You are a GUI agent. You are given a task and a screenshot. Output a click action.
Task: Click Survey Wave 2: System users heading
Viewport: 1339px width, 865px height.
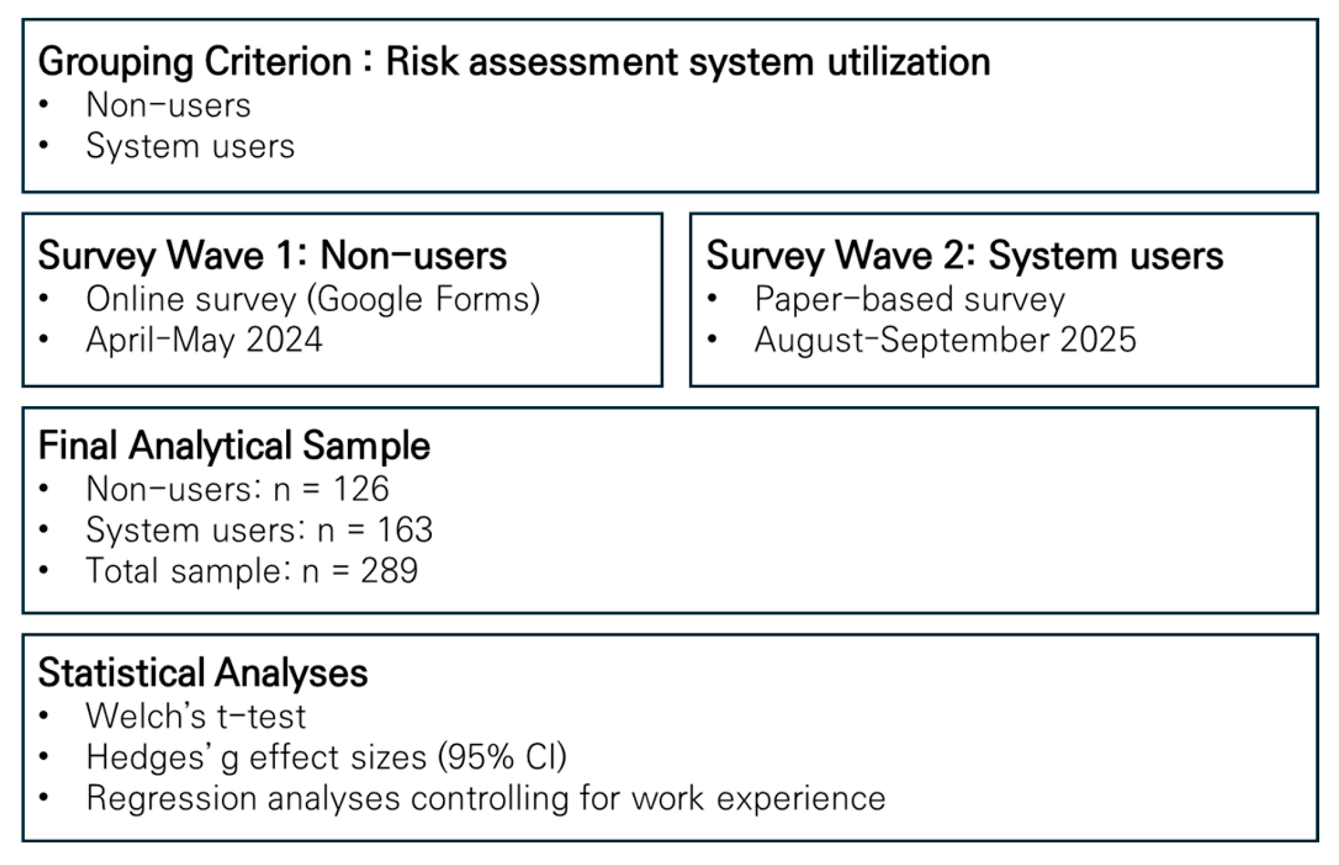pyautogui.click(x=964, y=255)
